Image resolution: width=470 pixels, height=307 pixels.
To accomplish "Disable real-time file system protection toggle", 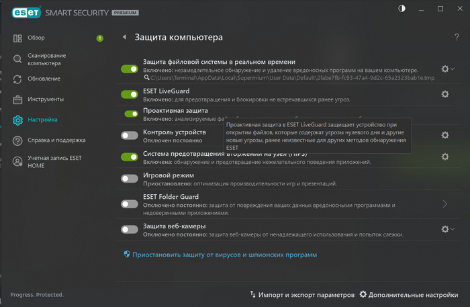I will coord(130,69).
